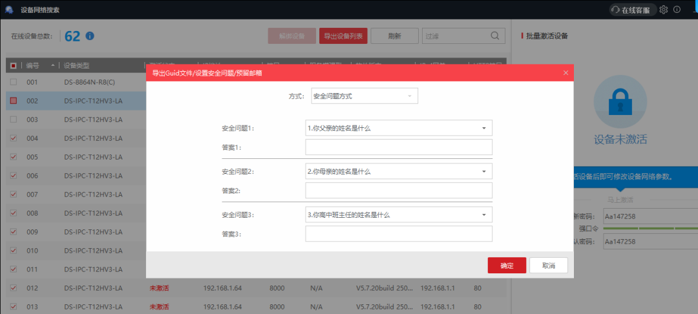Viewport: 698px width, 314px height.
Task: Uncheck the checkbox for device 009
Action: click(x=14, y=232)
